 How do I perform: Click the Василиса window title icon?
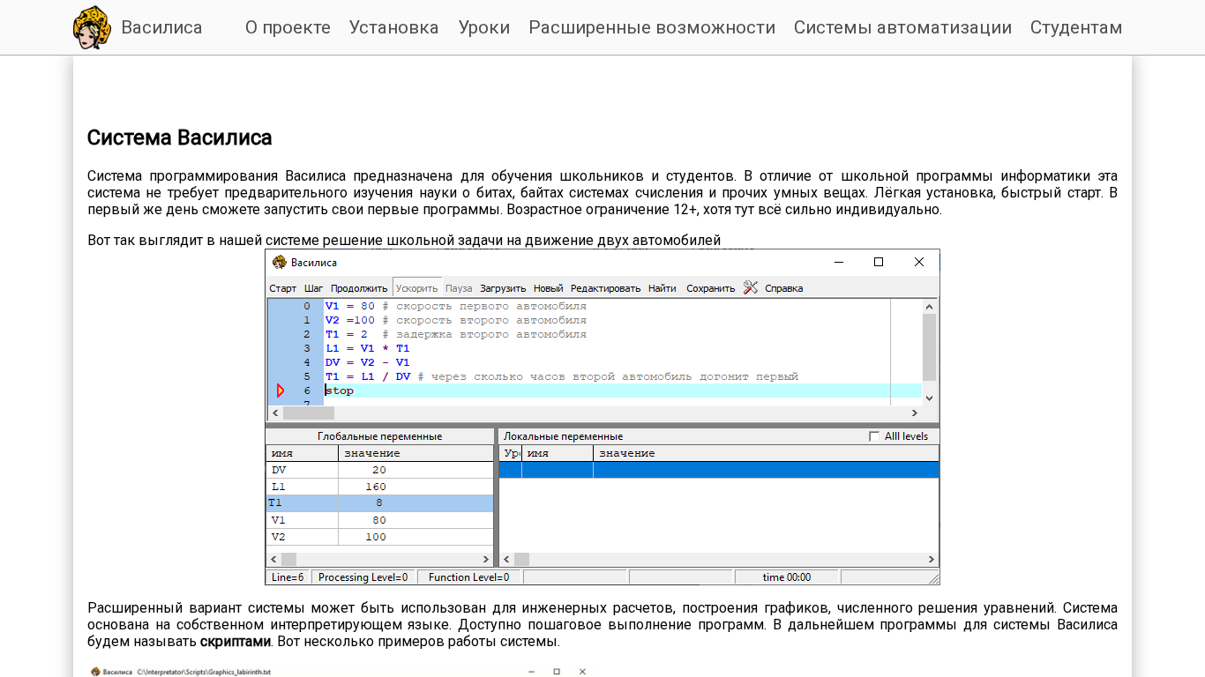click(x=280, y=262)
